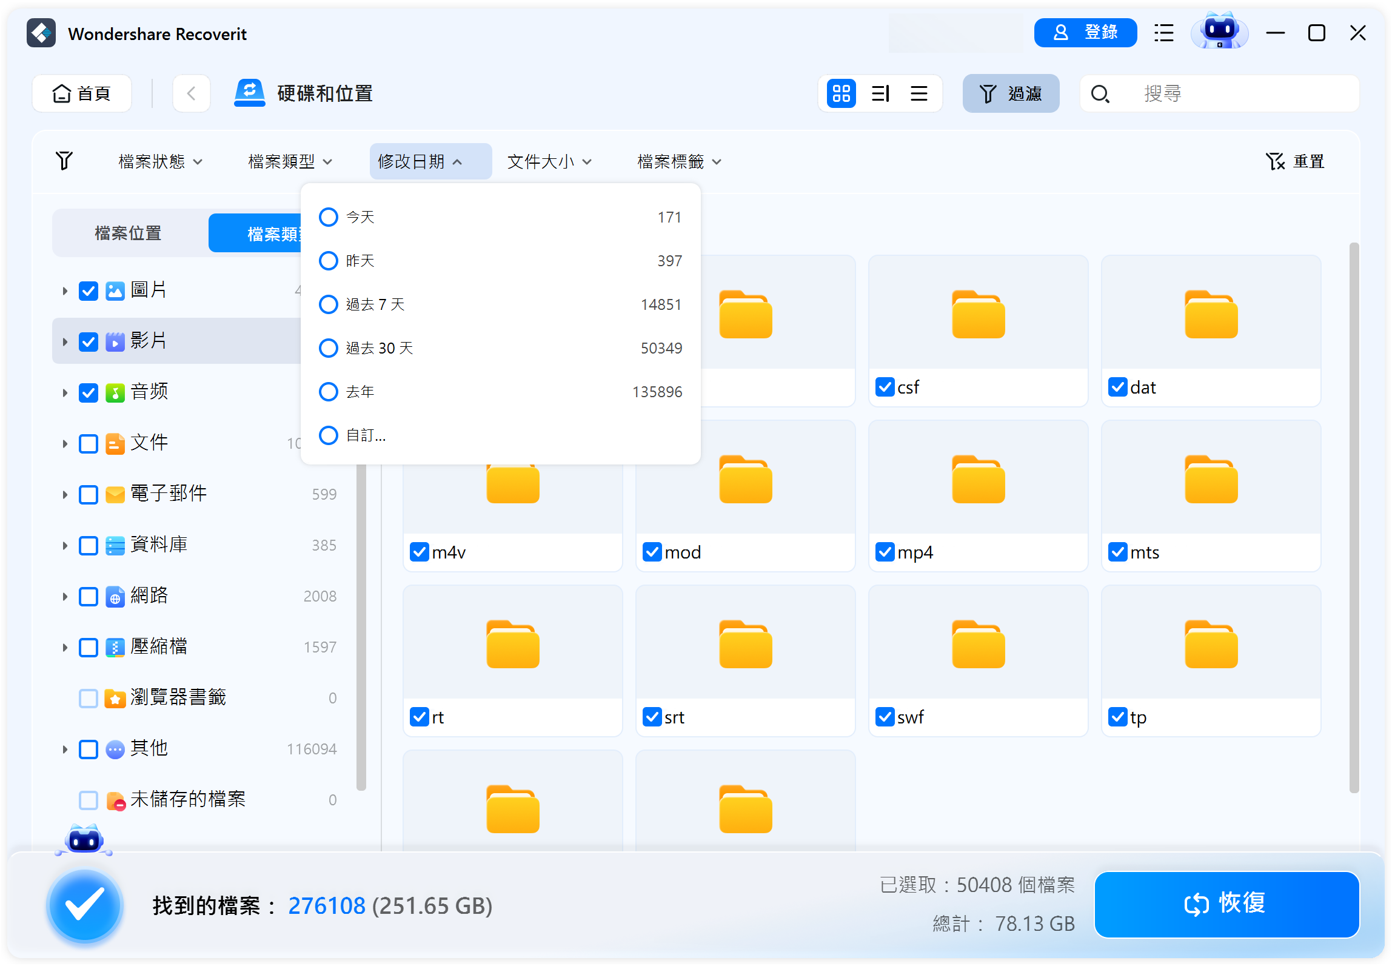This screenshot has height=966, width=1392.
Task: Open the 檔案標籤 filter dropdown
Action: (680, 161)
